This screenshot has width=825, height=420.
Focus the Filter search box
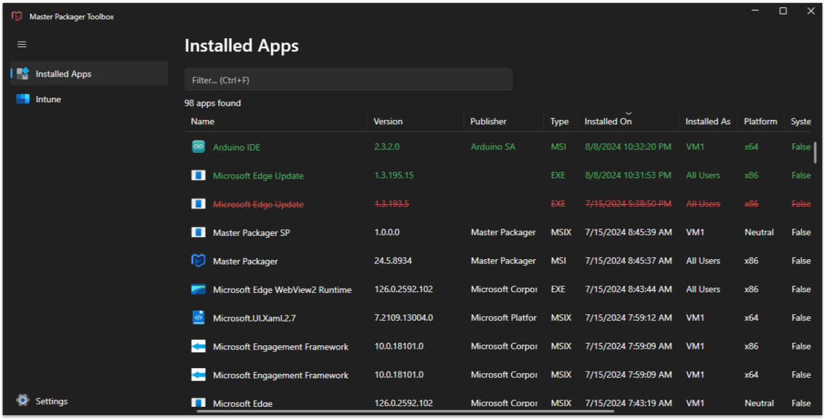(x=348, y=79)
